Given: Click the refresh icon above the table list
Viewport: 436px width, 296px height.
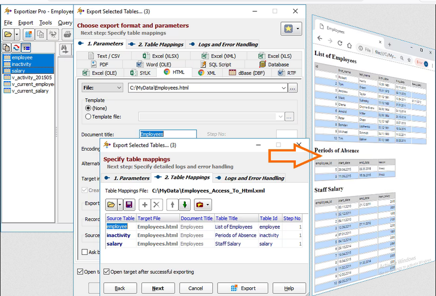Looking at the screenshot, I should click(x=16, y=48).
